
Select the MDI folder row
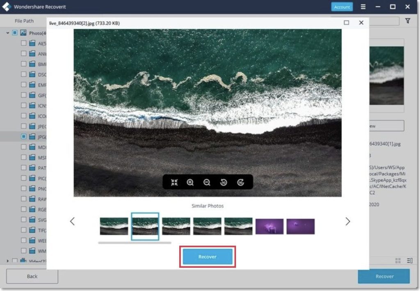(23, 147)
